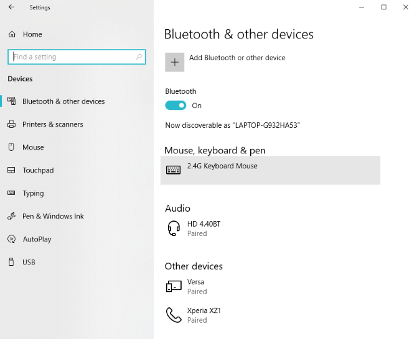Open Touchpad settings
Screen dimensions: 417x339
[x=38, y=170]
